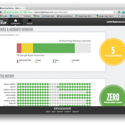Open the Docs bookmark

(36, 16)
